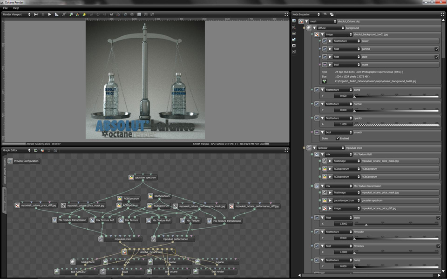Screen dimensions: 447x279
Task: Click the mesh node icon for absolut_Octane.obj
Action: (301, 21)
